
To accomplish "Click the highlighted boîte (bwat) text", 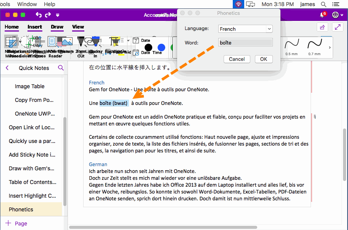I will coord(114,103).
